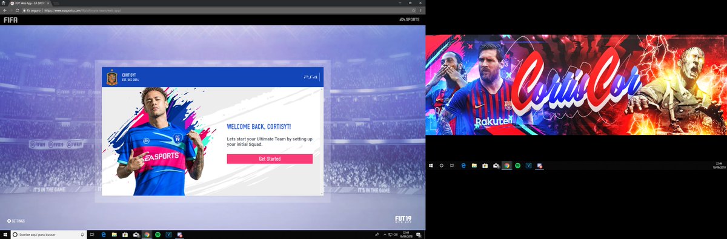Open the Mail app from the right taskbar
Viewport: 727px width, 239px height.
click(496, 165)
